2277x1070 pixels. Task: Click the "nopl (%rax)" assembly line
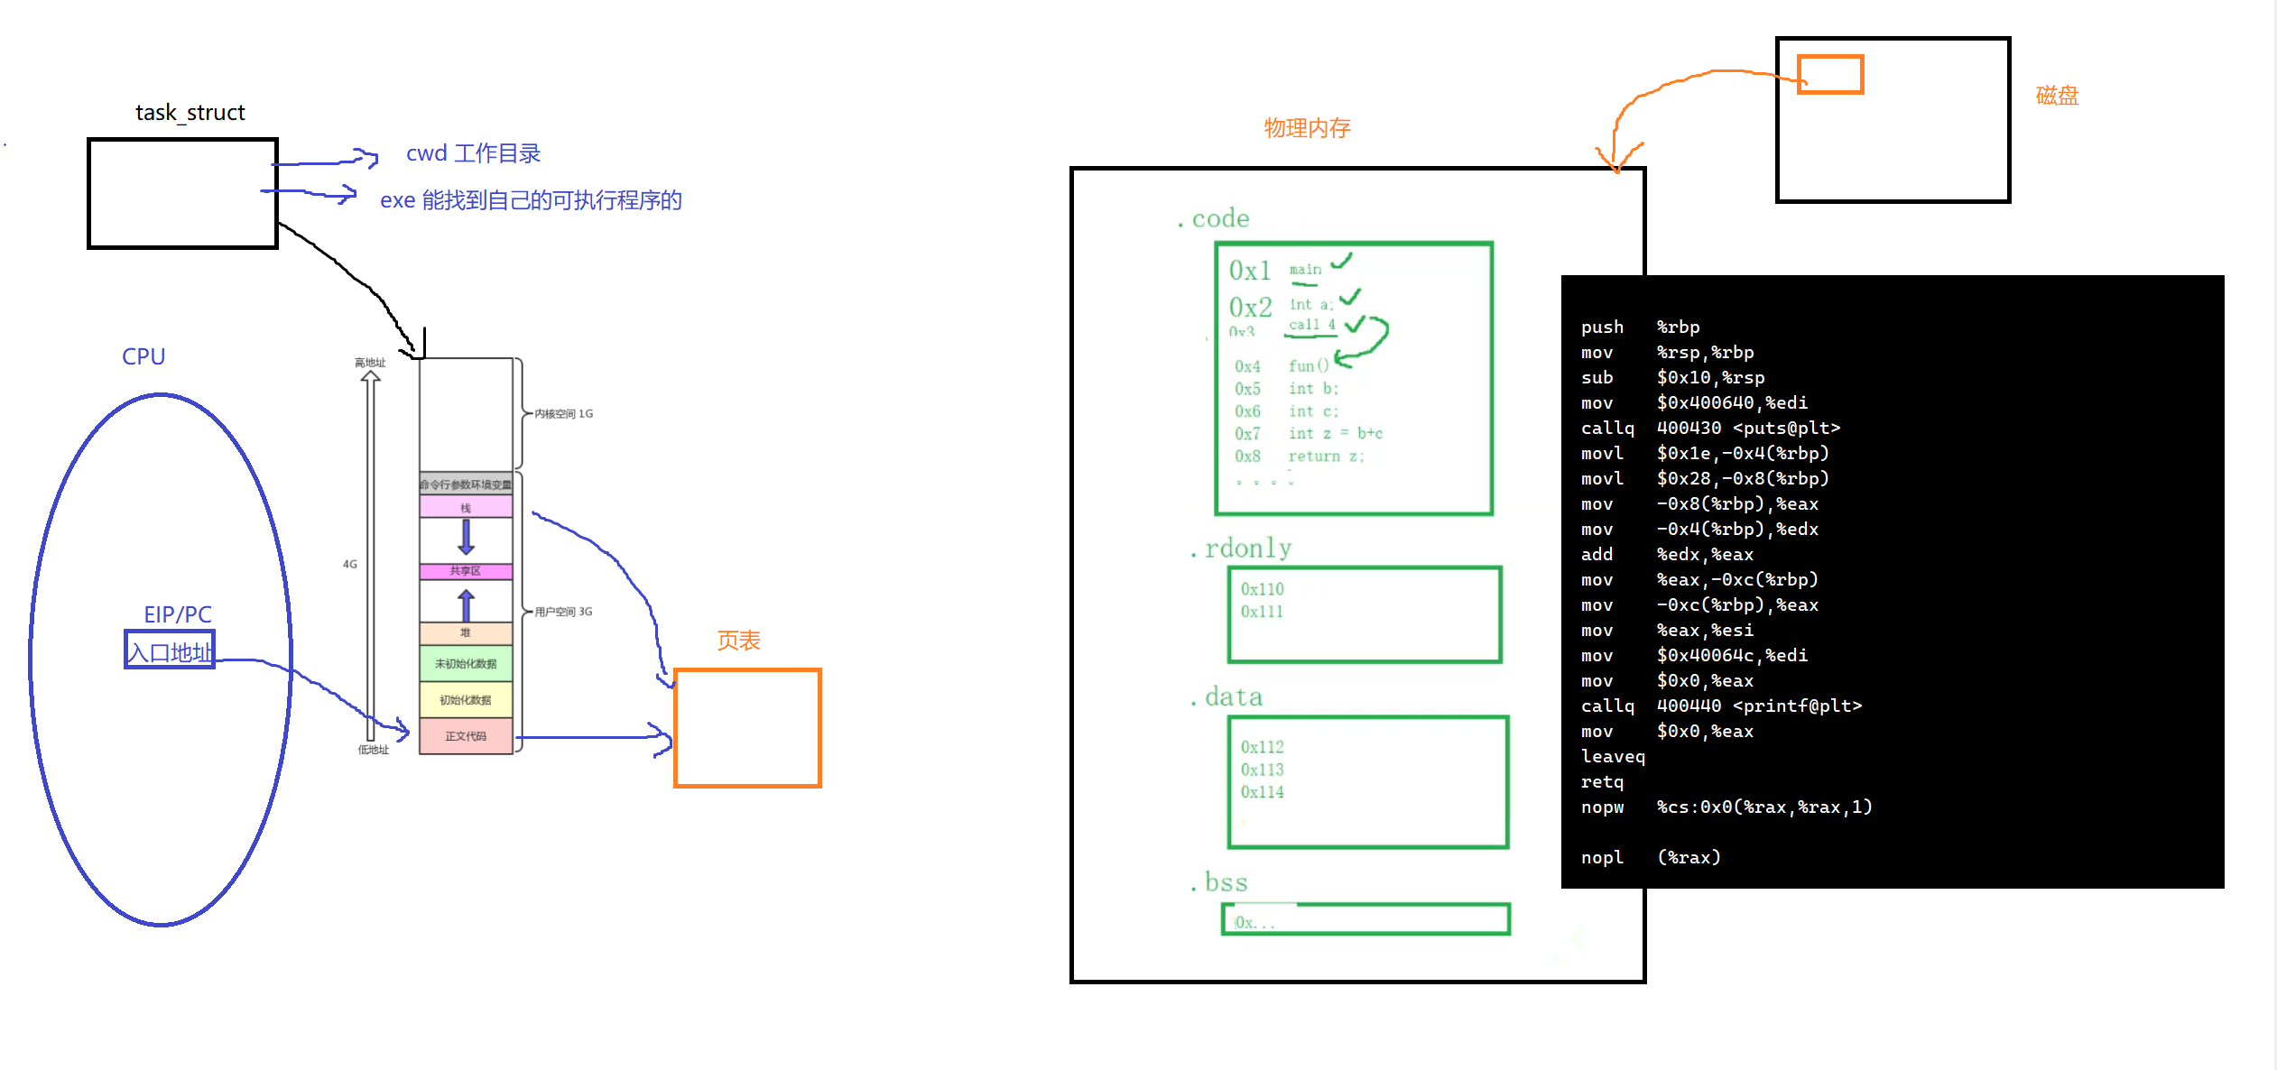(x=1651, y=858)
